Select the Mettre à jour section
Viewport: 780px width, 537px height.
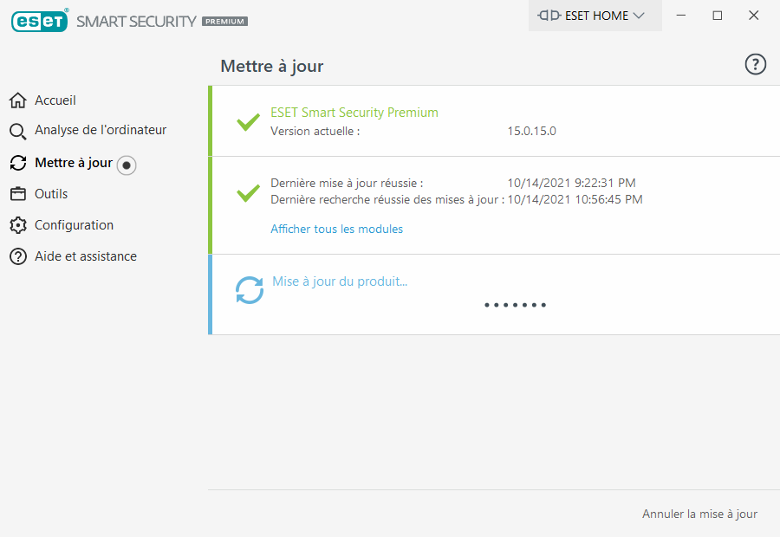[74, 163]
